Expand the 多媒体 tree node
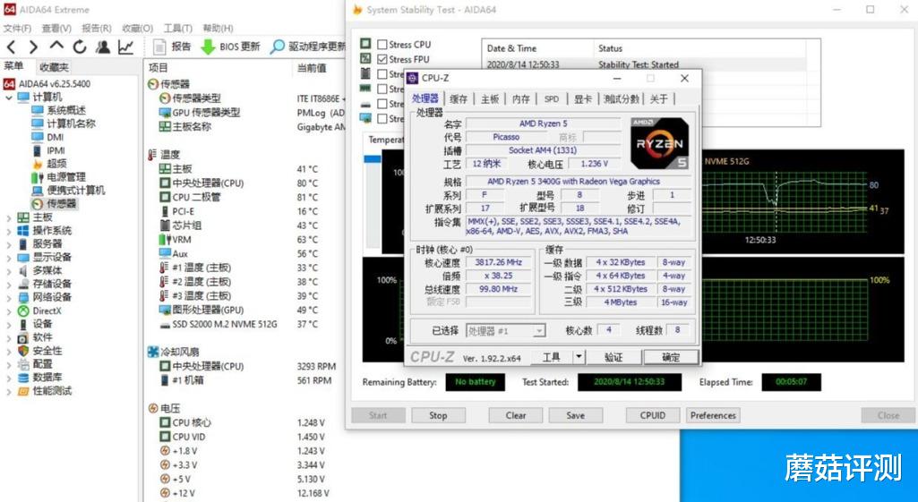 point(9,271)
